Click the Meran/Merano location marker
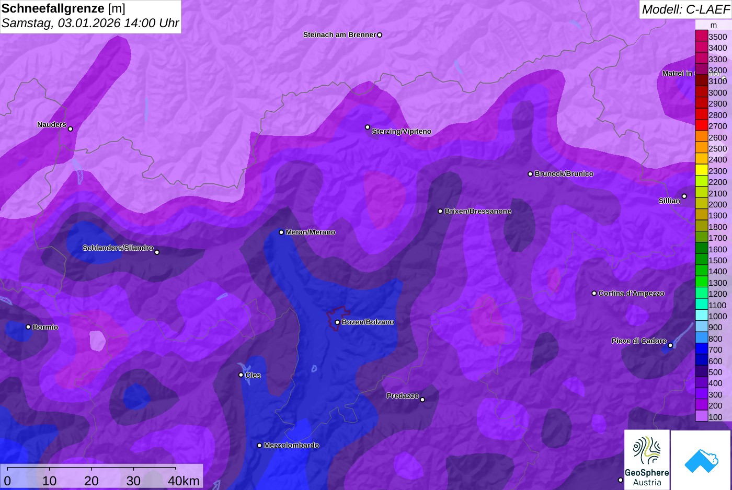 point(281,232)
